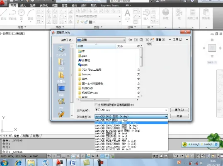This screenshot has height=166, width=223.
Task: Create a new folder via the dialog toolbar icon
Action: tap(153, 40)
